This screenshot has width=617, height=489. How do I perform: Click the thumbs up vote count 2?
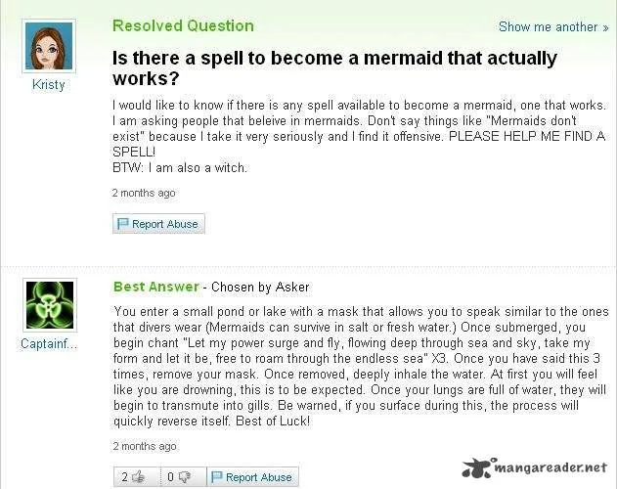[x=124, y=477]
